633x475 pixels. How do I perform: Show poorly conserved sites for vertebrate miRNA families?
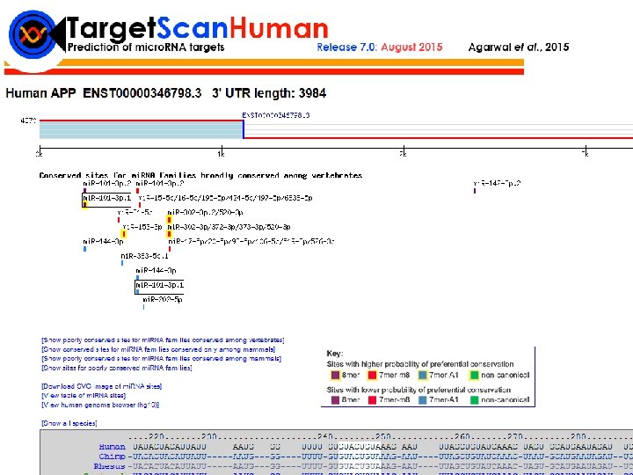(x=163, y=340)
